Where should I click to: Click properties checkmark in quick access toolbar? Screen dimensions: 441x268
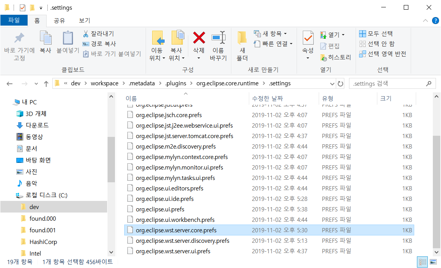coord(23,8)
